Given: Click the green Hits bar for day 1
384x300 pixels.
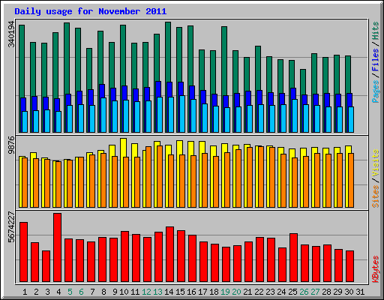Looking at the screenshot, I should (x=22, y=61).
